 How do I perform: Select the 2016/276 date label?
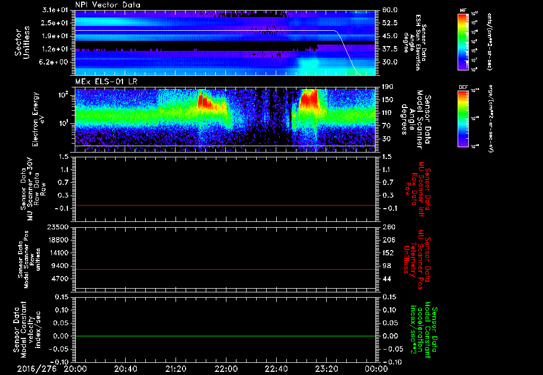37,369
